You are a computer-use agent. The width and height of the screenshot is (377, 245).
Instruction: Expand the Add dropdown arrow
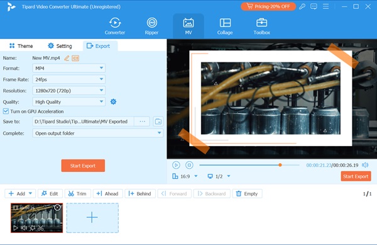point(30,193)
